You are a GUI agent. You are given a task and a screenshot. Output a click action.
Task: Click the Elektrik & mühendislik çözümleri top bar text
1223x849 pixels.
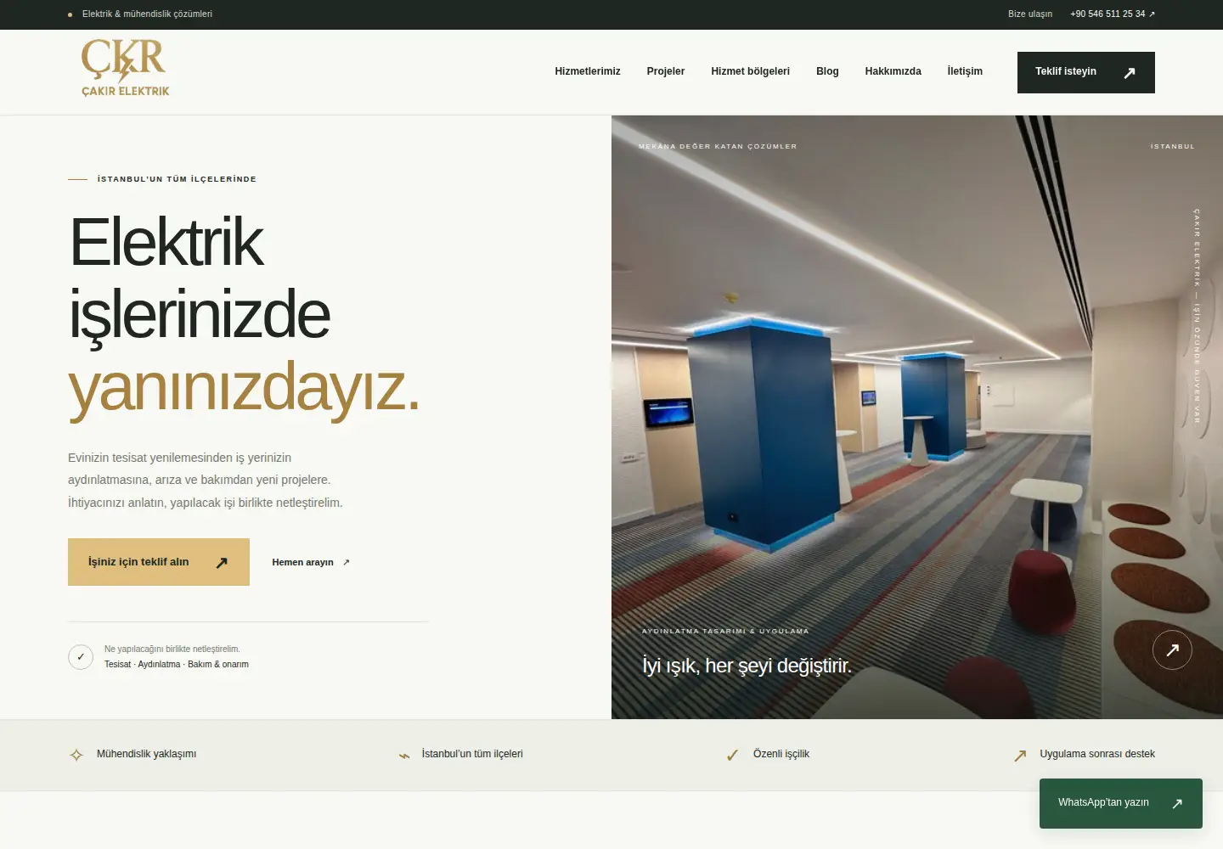click(x=147, y=14)
